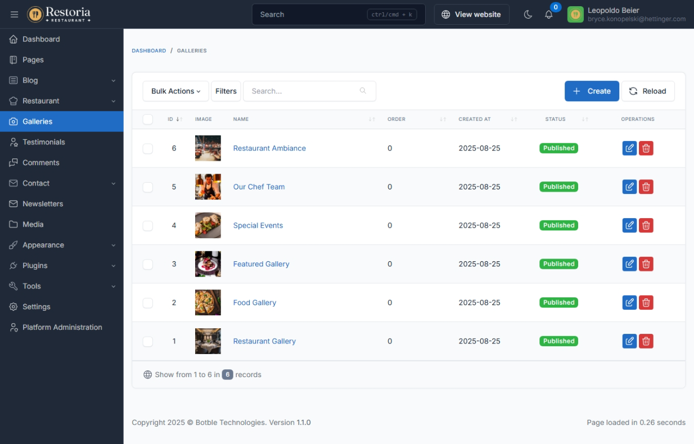694x444 pixels.
Task: Open the Our Chef Team thumbnail image
Action: 208,187
